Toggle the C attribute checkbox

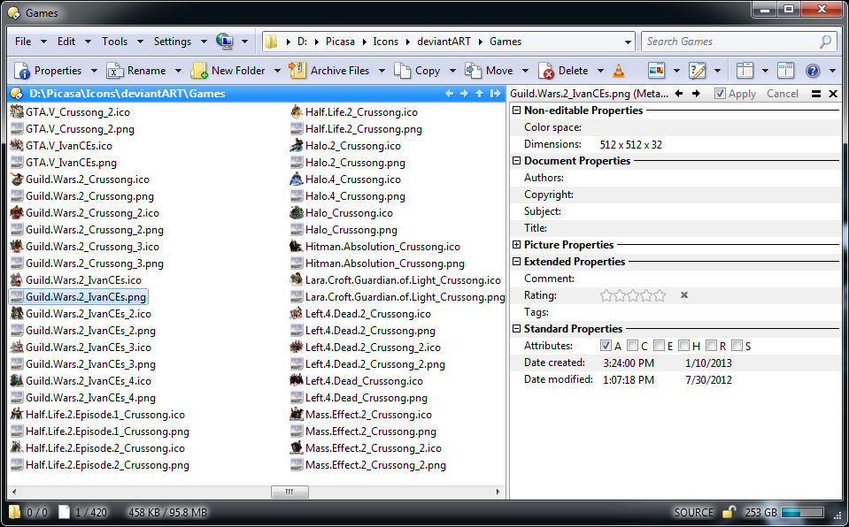(x=632, y=345)
